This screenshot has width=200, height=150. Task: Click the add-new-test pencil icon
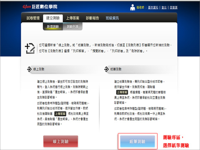(30, 48)
